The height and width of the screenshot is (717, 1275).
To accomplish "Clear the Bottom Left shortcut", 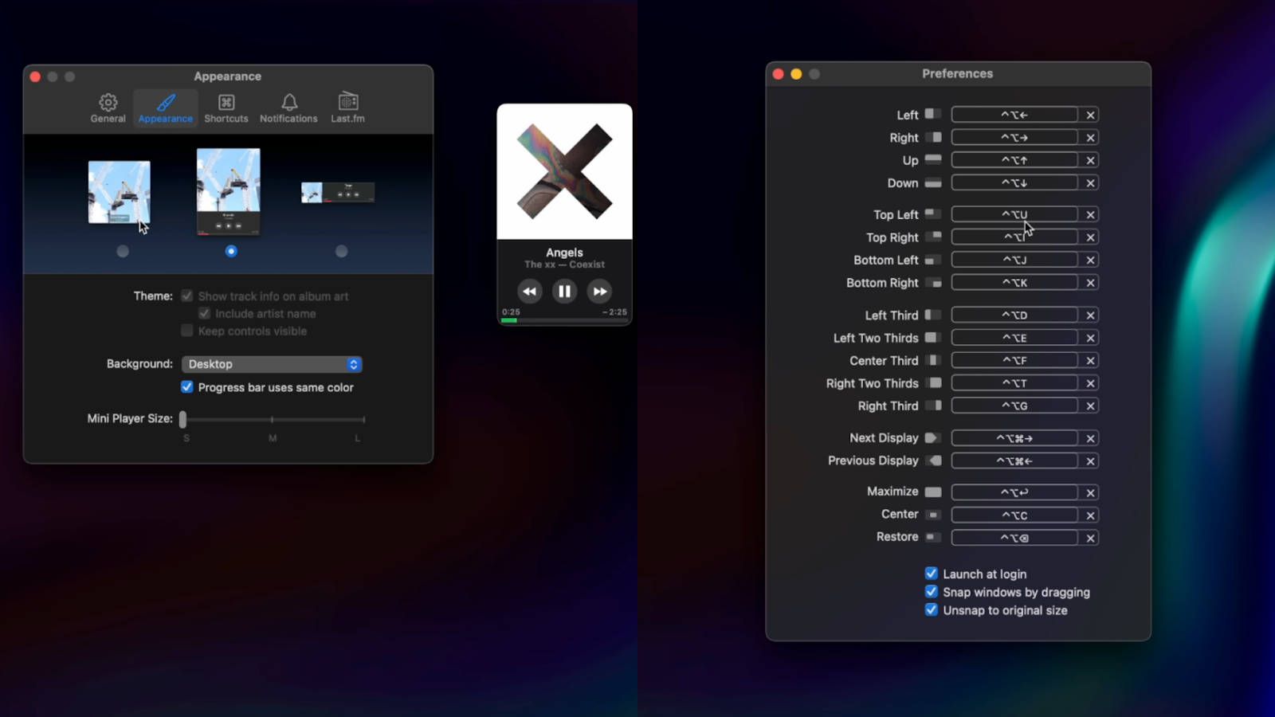I will (x=1090, y=260).
